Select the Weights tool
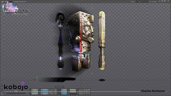Viewport: 171px width, 96px height. 35,92
